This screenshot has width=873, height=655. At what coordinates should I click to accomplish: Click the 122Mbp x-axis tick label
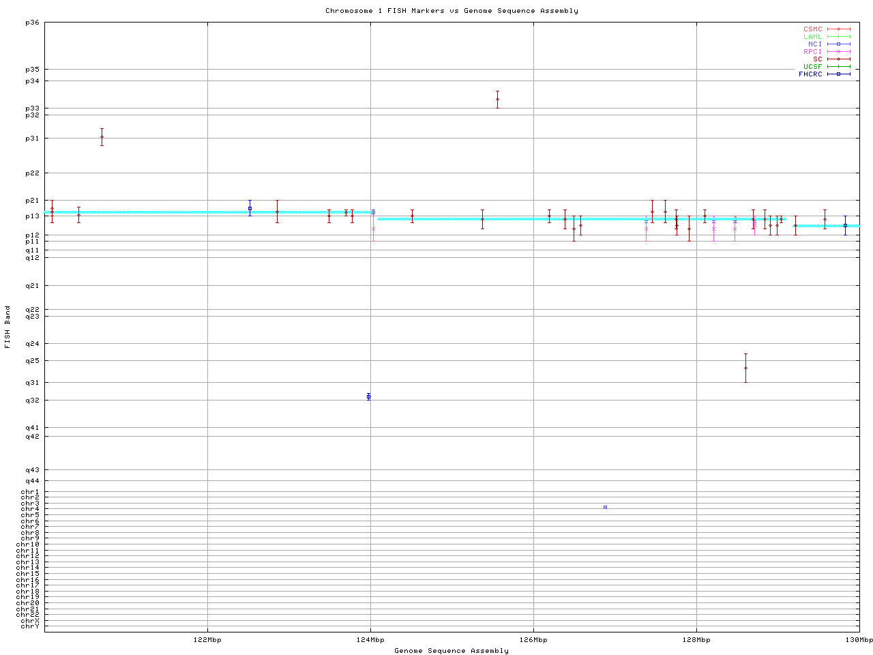point(207,640)
